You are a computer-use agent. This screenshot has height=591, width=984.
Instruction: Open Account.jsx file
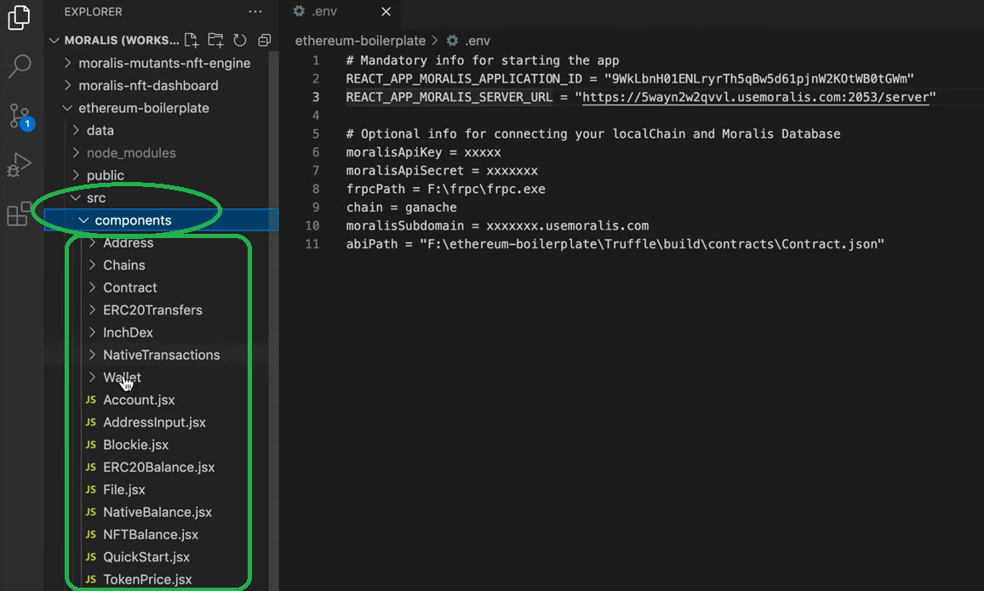[x=139, y=400]
